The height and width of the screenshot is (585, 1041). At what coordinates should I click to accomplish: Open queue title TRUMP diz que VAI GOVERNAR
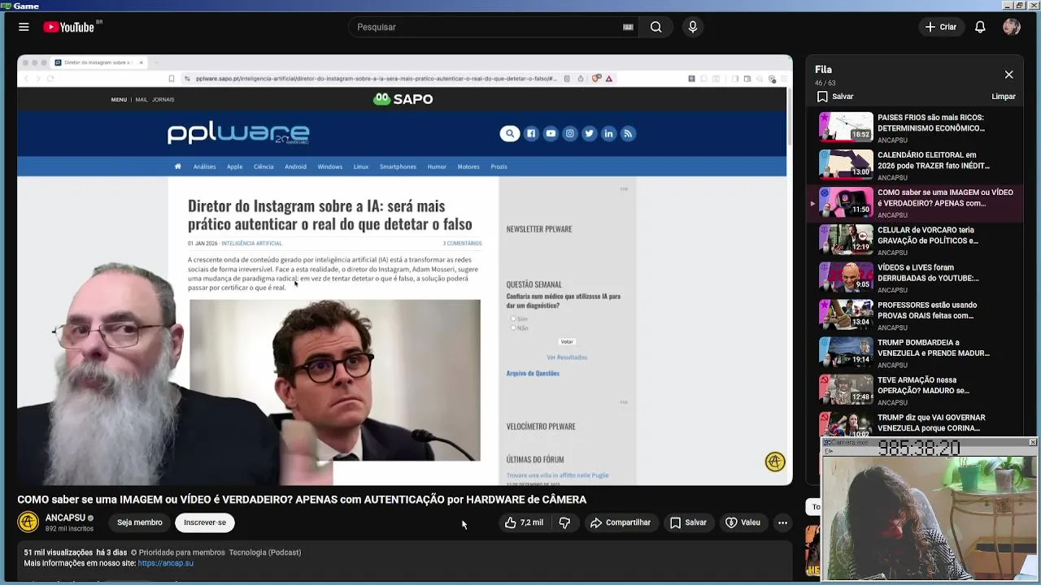[x=931, y=422]
